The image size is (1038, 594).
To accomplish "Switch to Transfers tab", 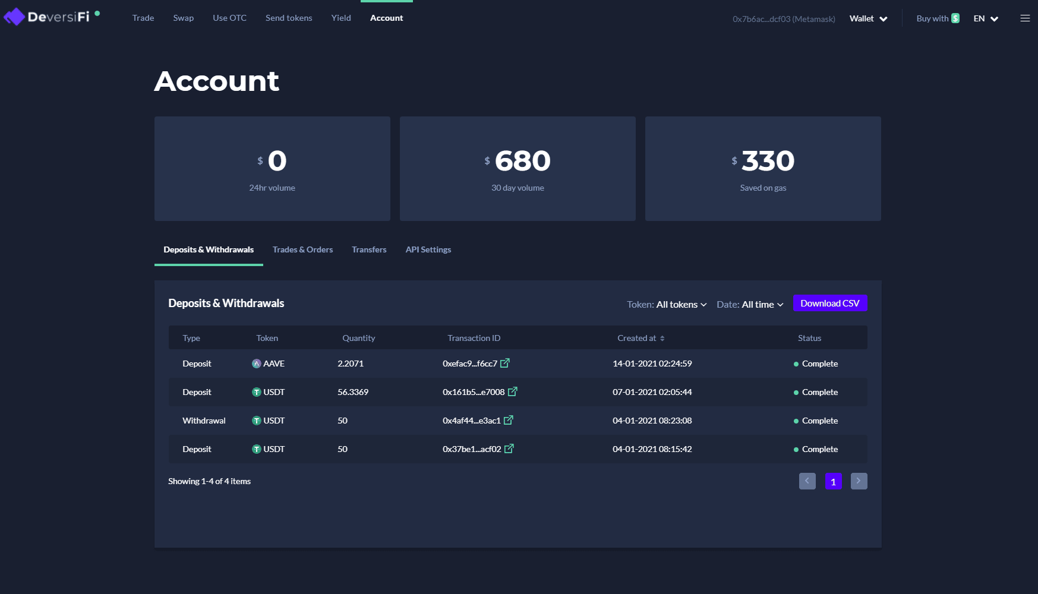I will pos(369,249).
